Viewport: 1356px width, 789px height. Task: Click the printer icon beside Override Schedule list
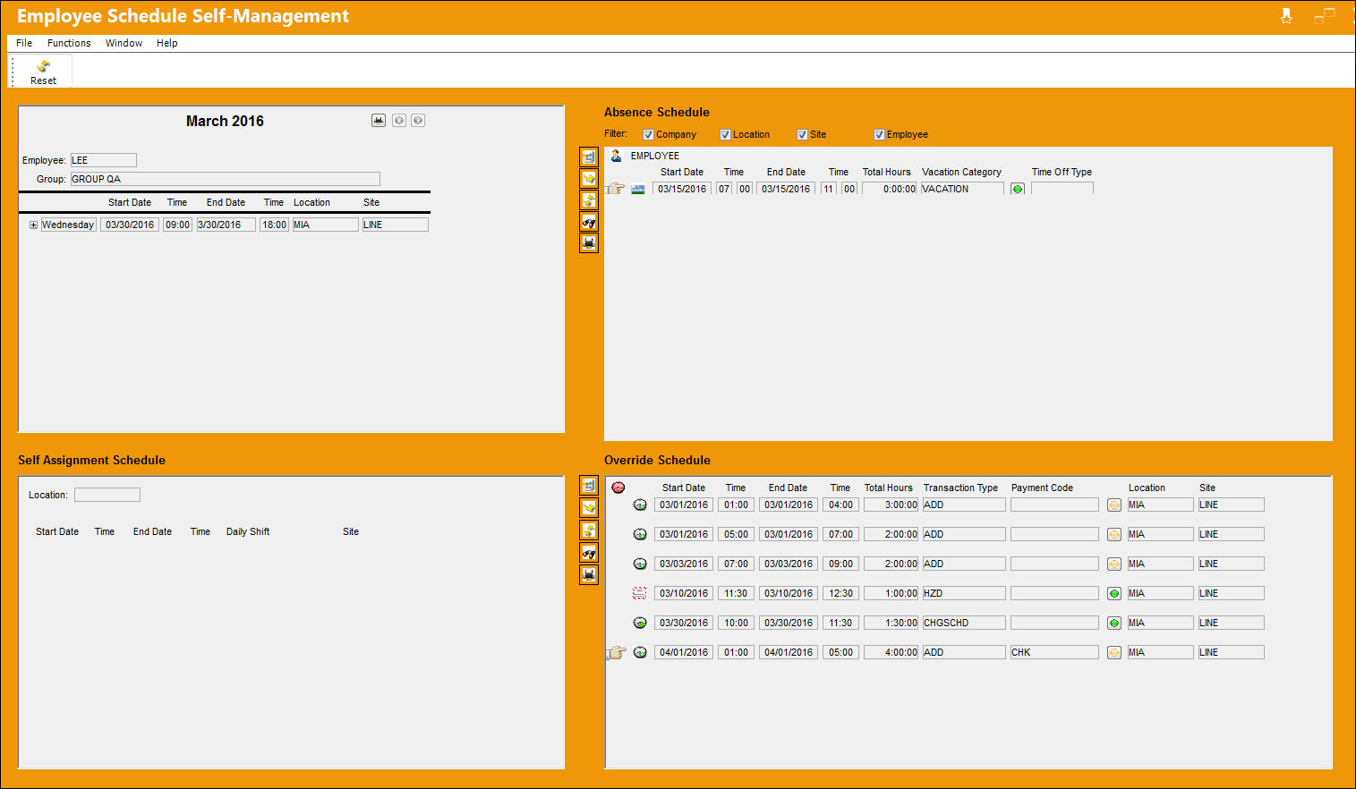coord(589,574)
